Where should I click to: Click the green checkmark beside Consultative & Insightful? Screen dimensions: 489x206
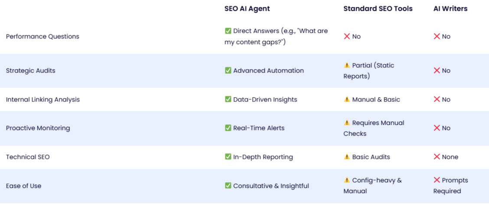228,186
